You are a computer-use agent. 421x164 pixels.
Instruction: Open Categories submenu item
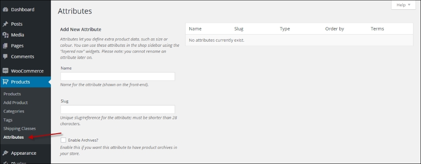point(14,111)
